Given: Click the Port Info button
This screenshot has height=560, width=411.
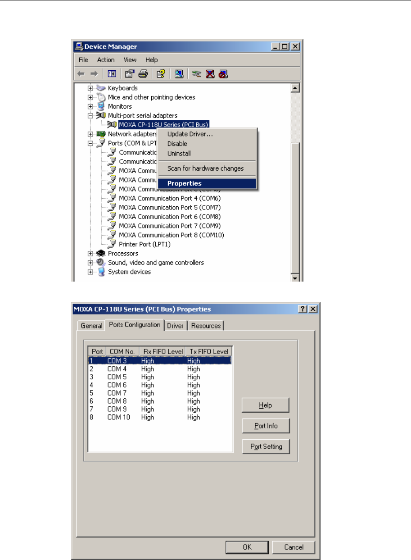Looking at the screenshot, I should (x=266, y=426).
